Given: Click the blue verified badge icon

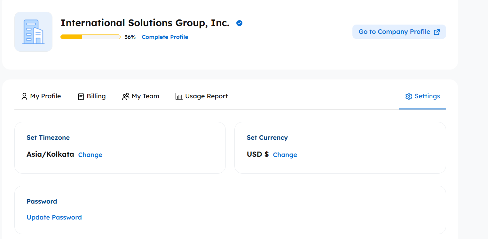Looking at the screenshot, I should point(239,23).
